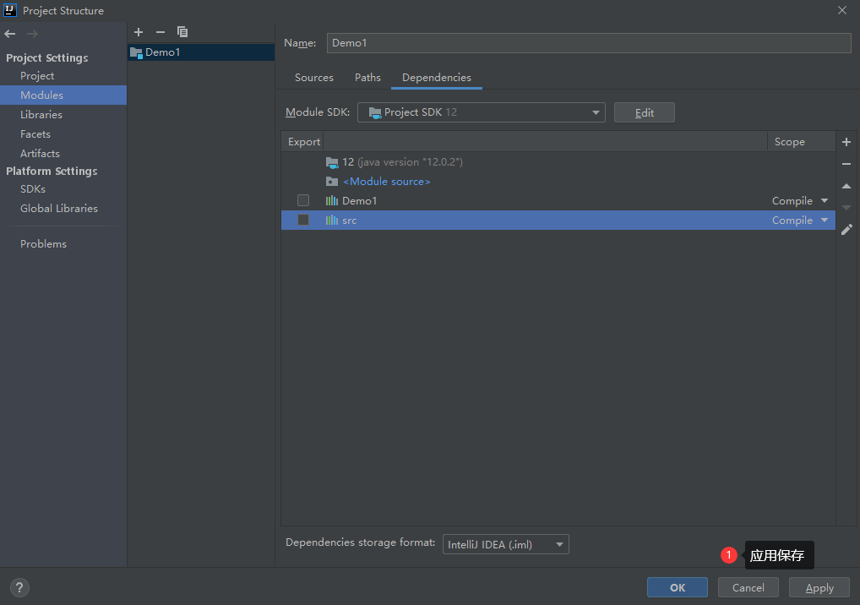Switch to the Sources tab
Screen dimensions: 860x605
313,78
